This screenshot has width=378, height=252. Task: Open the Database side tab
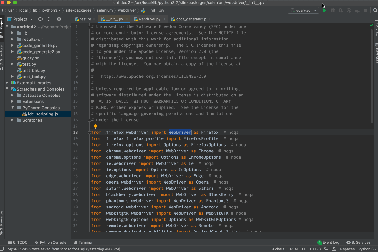pyautogui.click(x=376, y=54)
